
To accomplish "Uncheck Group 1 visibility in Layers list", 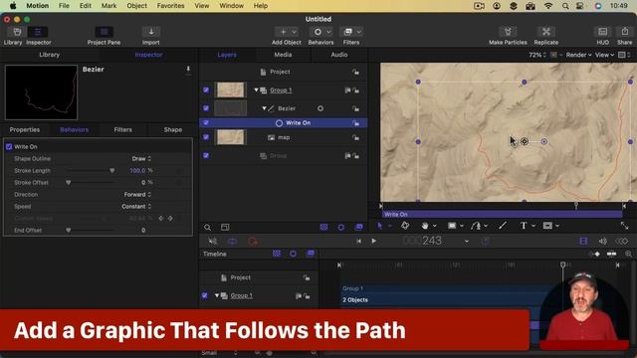I will (x=206, y=90).
